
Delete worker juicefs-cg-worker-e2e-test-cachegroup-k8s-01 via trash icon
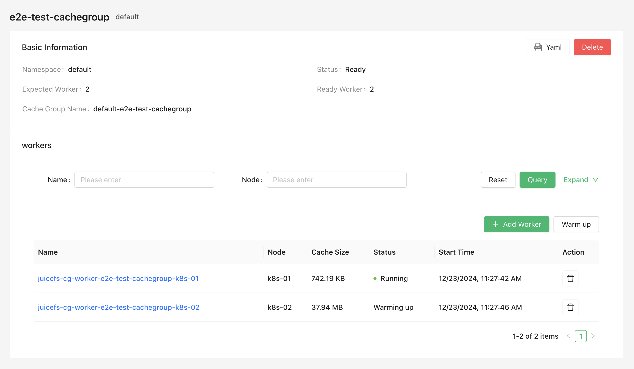point(570,278)
